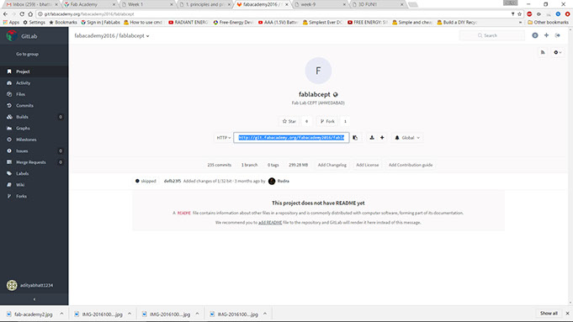The width and height of the screenshot is (573, 322).
Task: Open commit defb23f5
Action: click(172, 181)
